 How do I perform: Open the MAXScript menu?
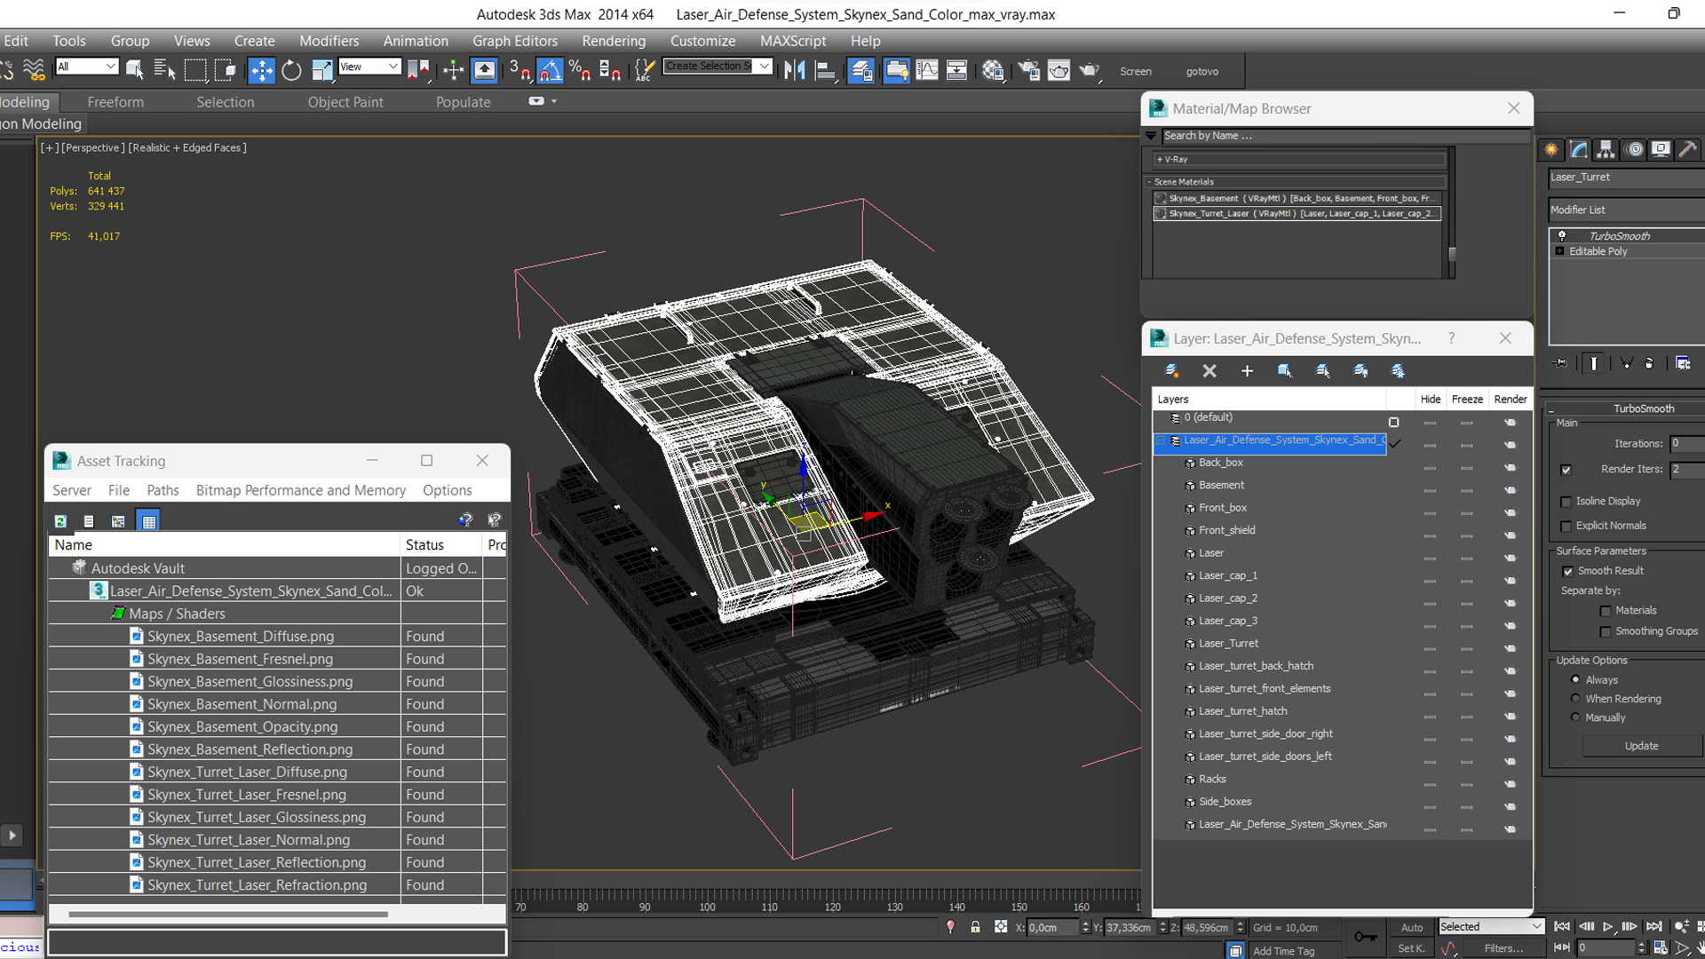[793, 41]
